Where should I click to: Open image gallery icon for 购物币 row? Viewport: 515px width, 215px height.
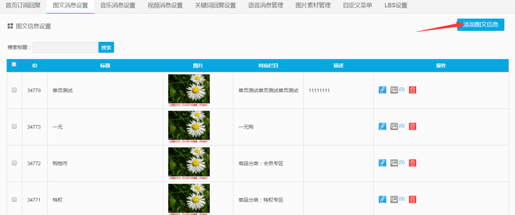(394, 163)
